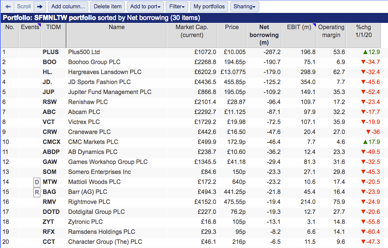Select the RSW ticker
This screenshot has width=388, height=248.
click(50, 102)
